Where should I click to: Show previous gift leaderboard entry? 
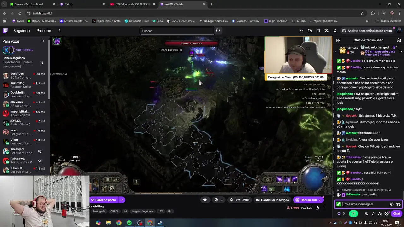pyautogui.click(x=336, y=51)
